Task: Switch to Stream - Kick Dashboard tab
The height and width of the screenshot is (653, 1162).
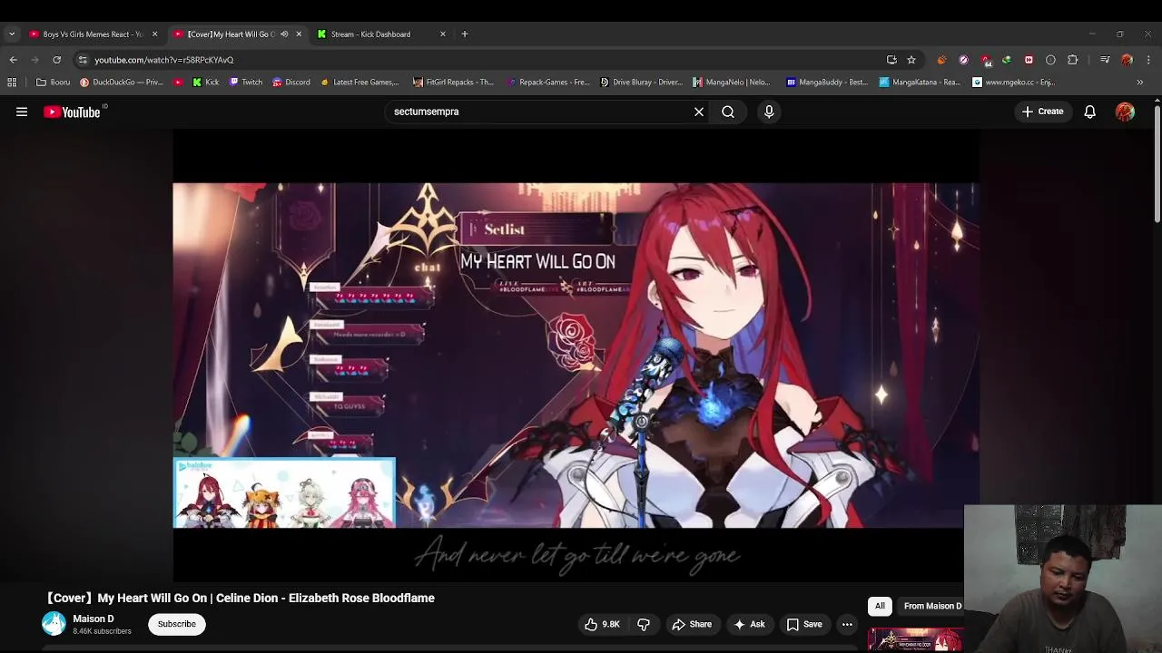Action: 370,34
